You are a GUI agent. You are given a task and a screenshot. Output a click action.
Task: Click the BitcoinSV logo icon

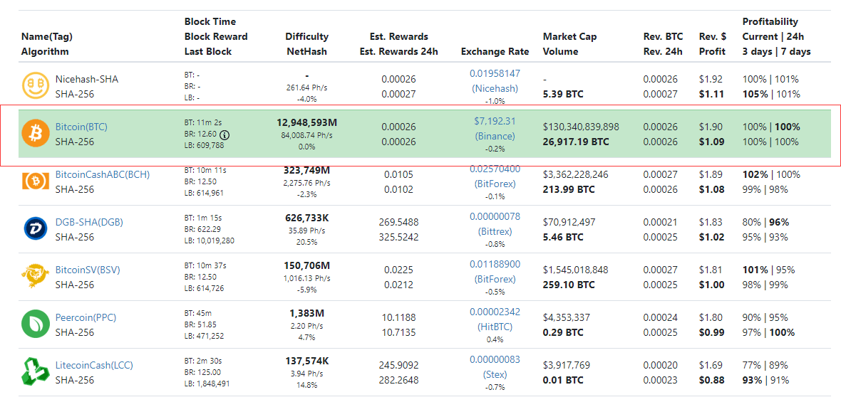click(x=35, y=277)
